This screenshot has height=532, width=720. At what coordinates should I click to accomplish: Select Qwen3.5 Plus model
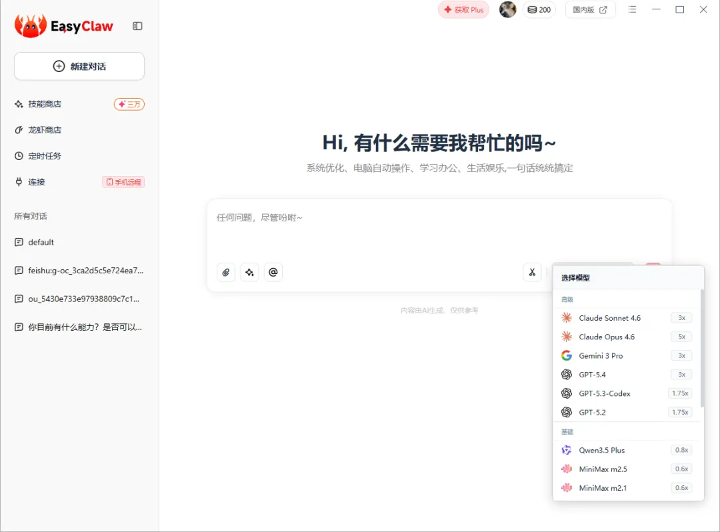[626, 450]
